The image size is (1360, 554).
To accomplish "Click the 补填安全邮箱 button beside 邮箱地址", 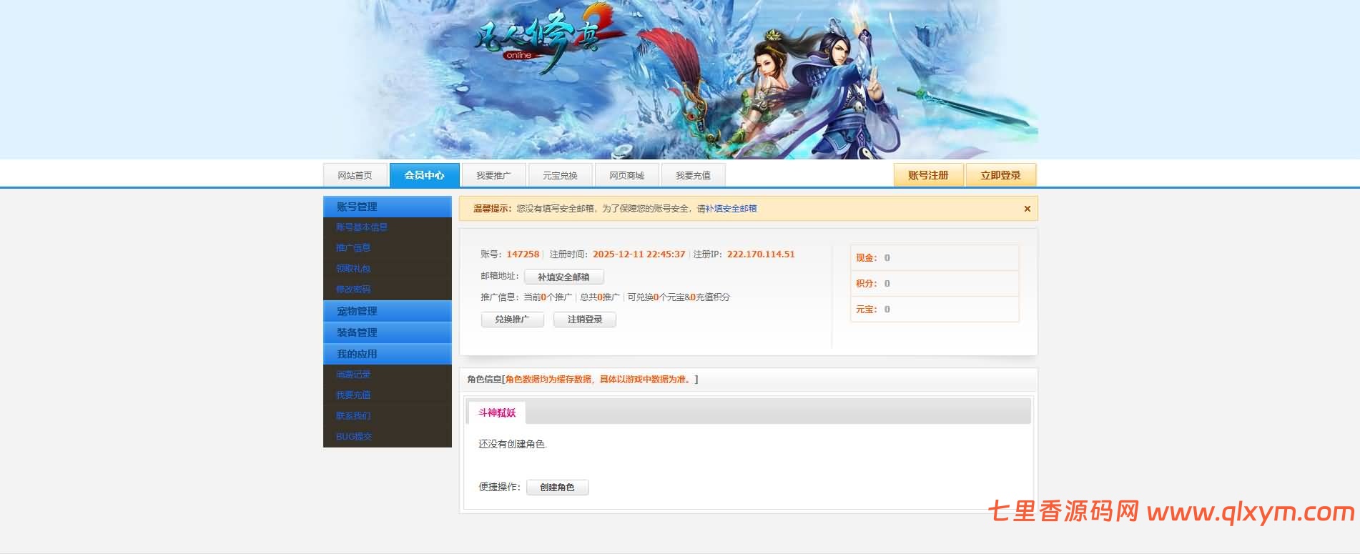I will [x=563, y=277].
